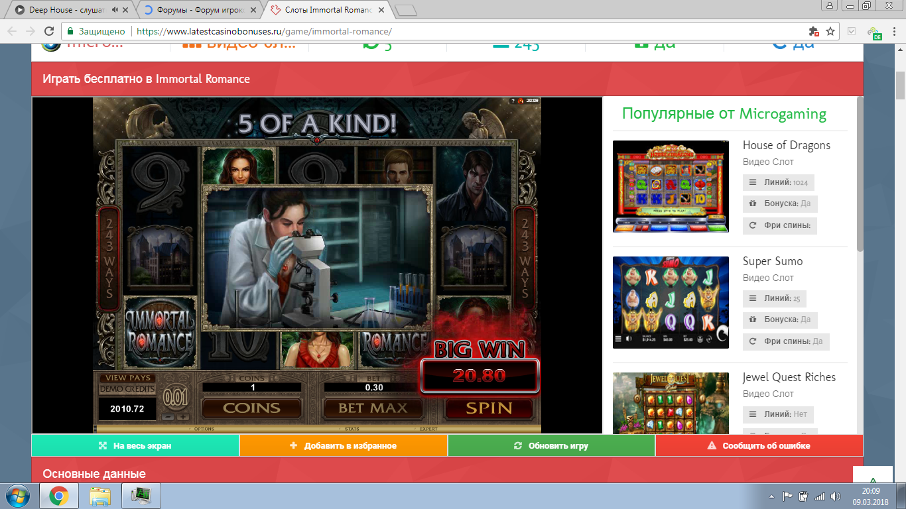Viewport: 906px width, 509px height.
Task: Open the House of Dragons thumbnail
Action: click(671, 186)
